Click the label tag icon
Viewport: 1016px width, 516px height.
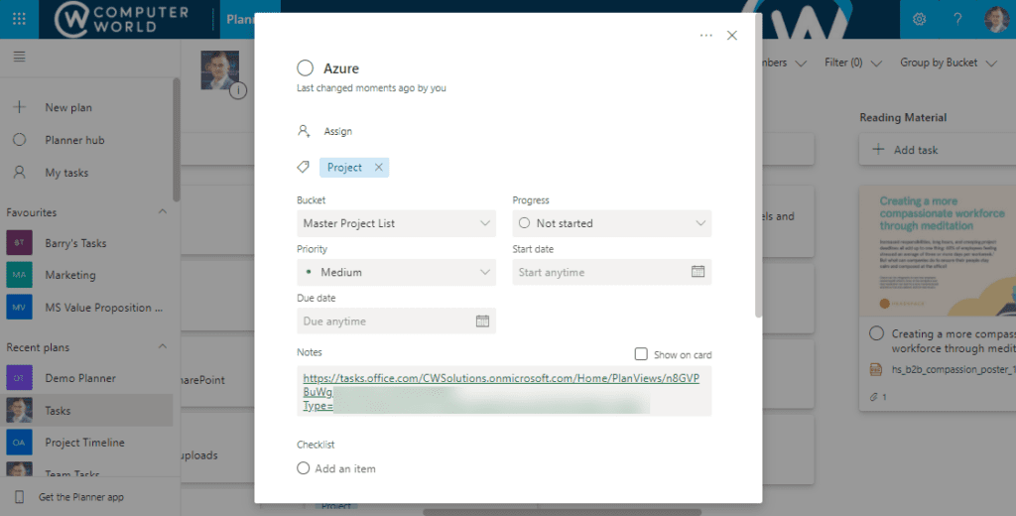(x=303, y=168)
